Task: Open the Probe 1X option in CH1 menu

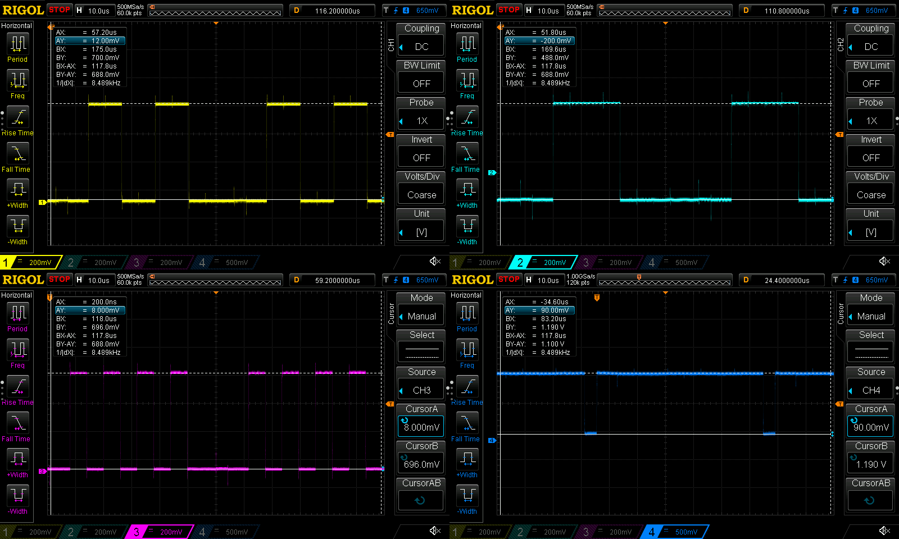Action: pyautogui.click(x=421, y=120)
